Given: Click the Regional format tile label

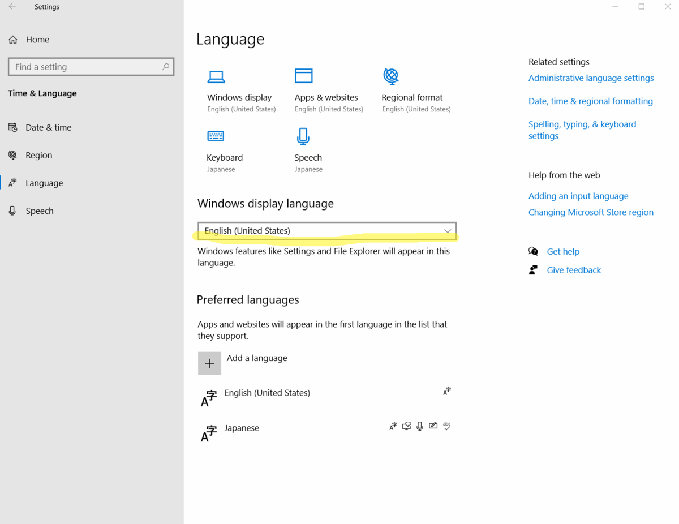Looking at the screenshot, I should (412, 97).
